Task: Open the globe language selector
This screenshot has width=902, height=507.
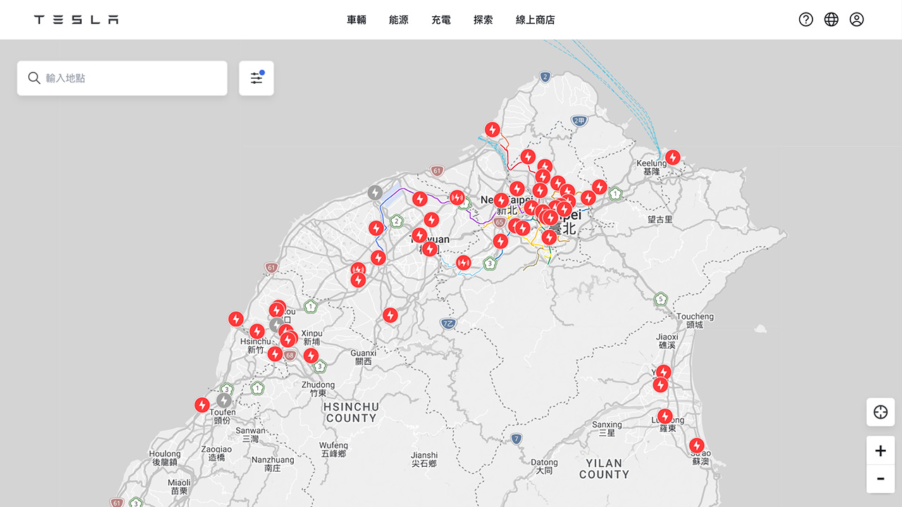Action: coord(832,20)
